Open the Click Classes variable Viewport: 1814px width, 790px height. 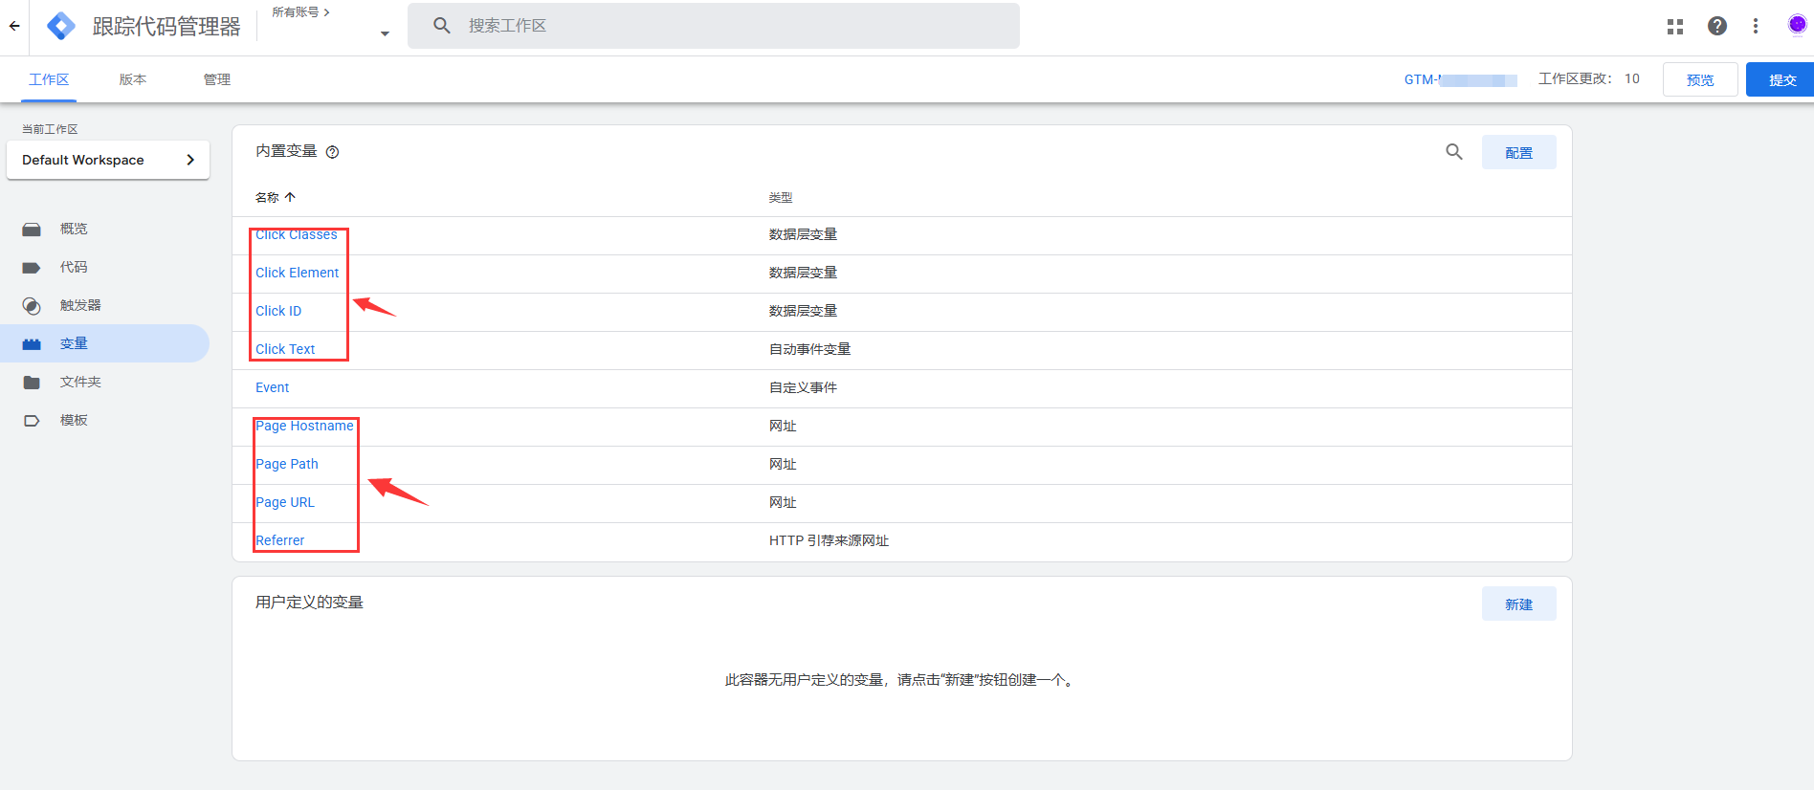pyautogui.click(x=297, y=234)
